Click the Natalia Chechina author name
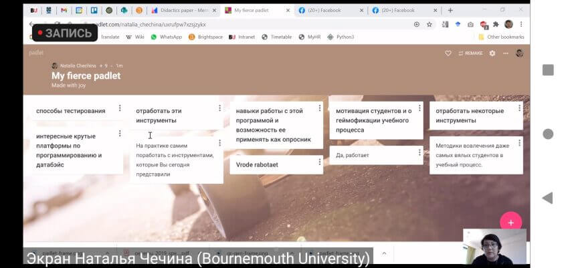This screenshot has height=268, width=566. pos(78,65)
